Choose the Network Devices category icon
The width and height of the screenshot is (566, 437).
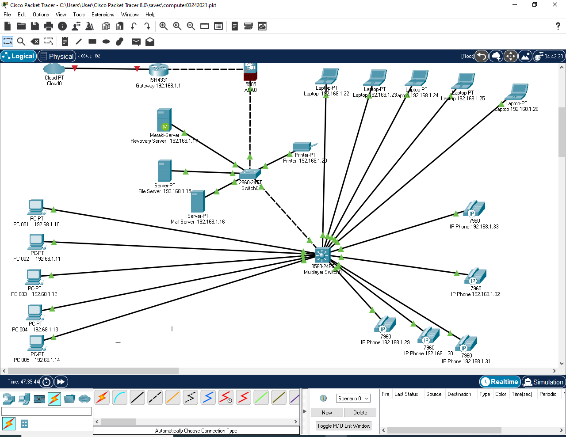coord(9,399)
